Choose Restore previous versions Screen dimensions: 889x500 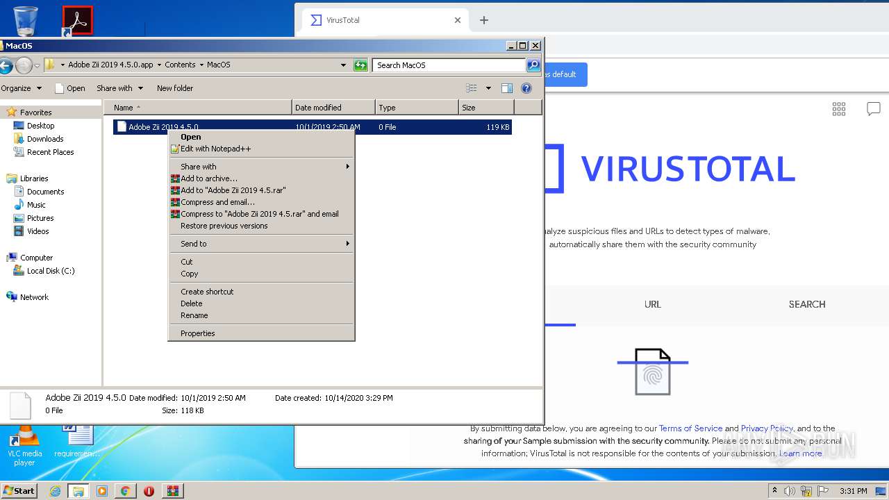coord(262,226)
